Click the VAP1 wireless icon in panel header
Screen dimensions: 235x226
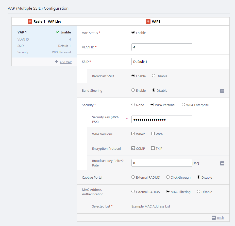coord(148,22)
